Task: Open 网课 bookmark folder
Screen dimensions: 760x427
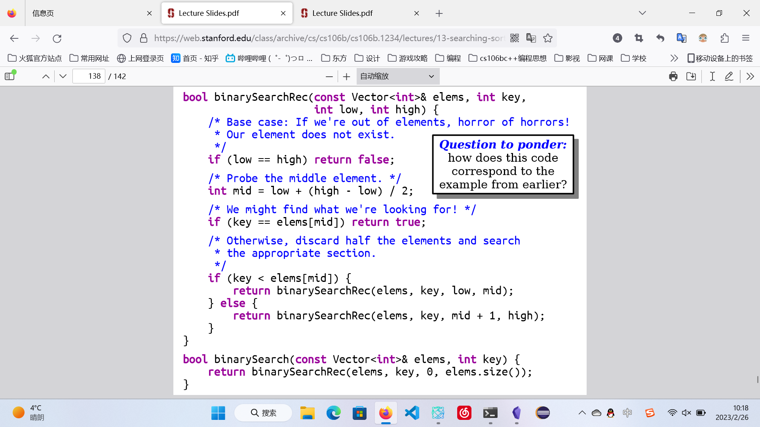Action: [x=600, y=58]
